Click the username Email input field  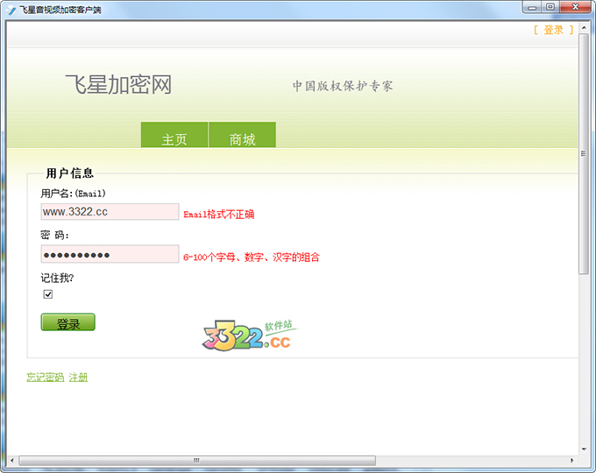(110, 212)
